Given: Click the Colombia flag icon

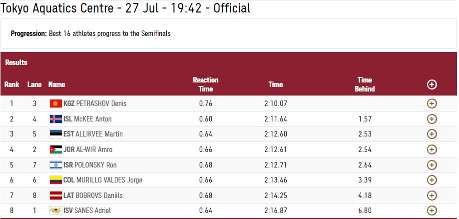Looking at the screenshot, I should (x=56, y=180).
